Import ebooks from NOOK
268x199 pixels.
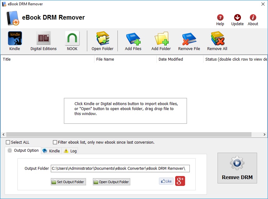[x=72, y=41]
